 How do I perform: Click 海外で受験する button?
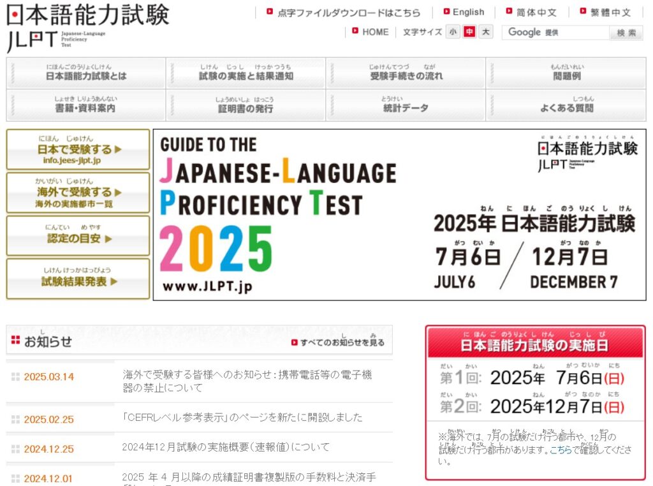pos(78,193)
